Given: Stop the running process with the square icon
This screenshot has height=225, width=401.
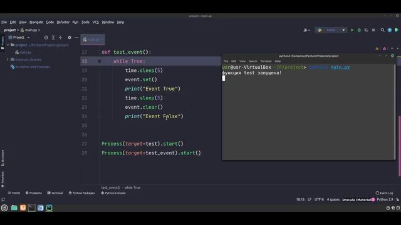Looking at the screenshot, I should click(x=373, y=30).
